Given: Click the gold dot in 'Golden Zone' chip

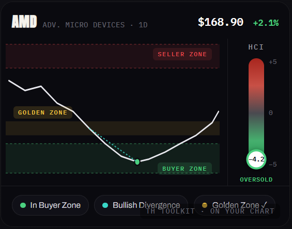Looking at the screenshot, I should click(205, 205).
